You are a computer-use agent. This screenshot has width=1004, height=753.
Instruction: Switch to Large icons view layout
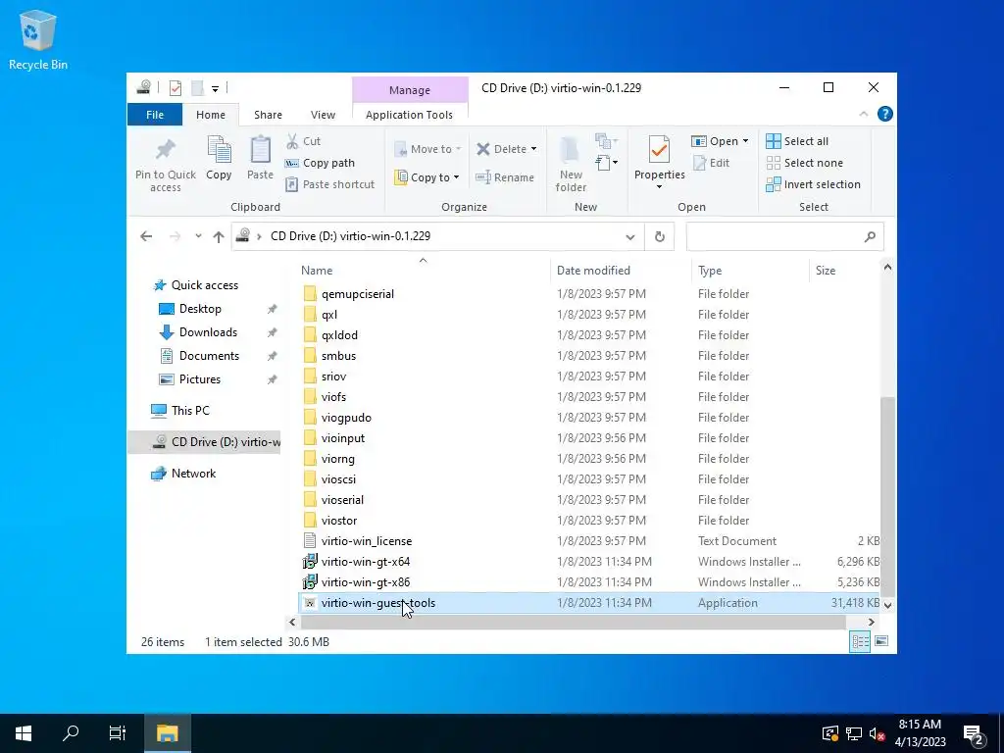[x=881, y=641]
